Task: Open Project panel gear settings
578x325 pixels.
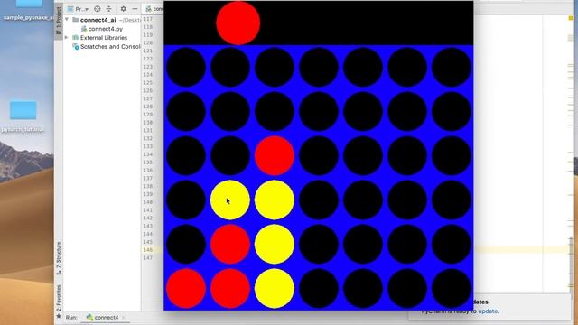Action: tap(123, 8)
